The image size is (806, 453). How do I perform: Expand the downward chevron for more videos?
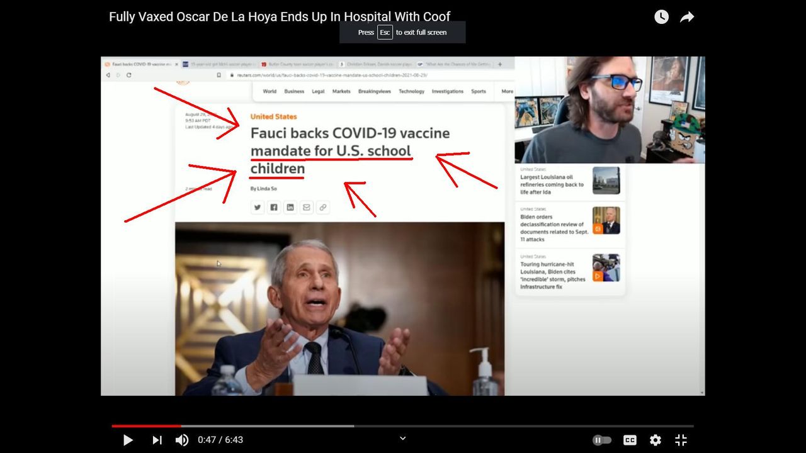pyautogui.click(x=403, y=439)
